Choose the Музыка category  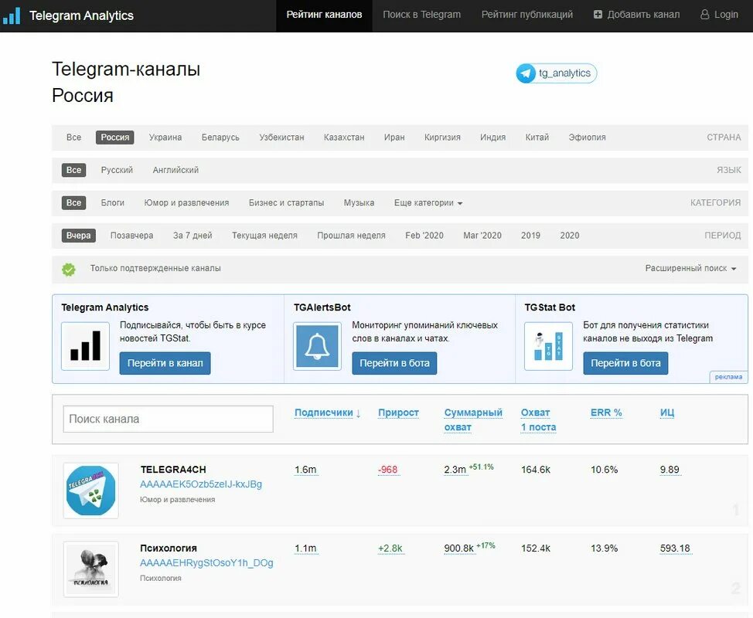pos(359,202)
